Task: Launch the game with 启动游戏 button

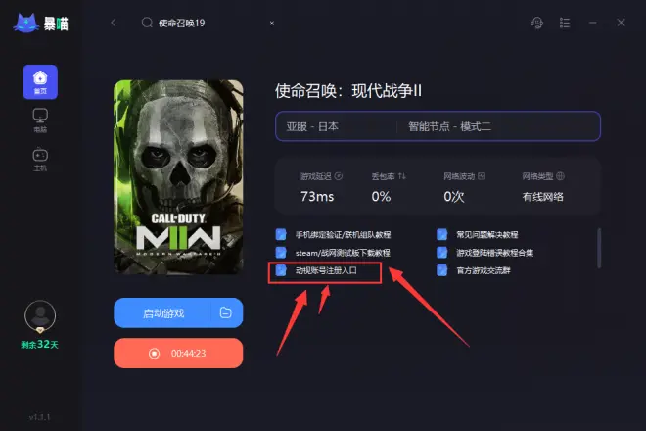Action: point(161,313)
